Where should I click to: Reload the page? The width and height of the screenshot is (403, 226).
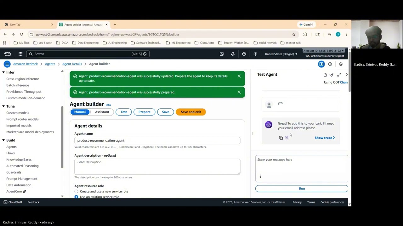[21, 35]
